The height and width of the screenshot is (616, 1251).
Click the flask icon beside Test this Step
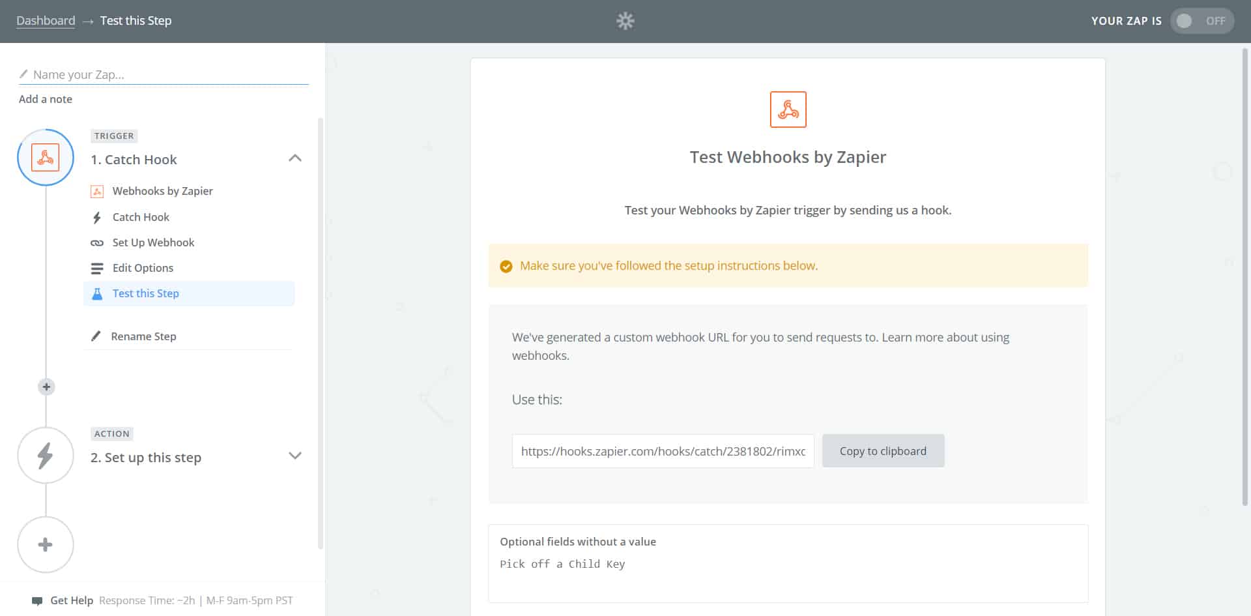[97, 293]
